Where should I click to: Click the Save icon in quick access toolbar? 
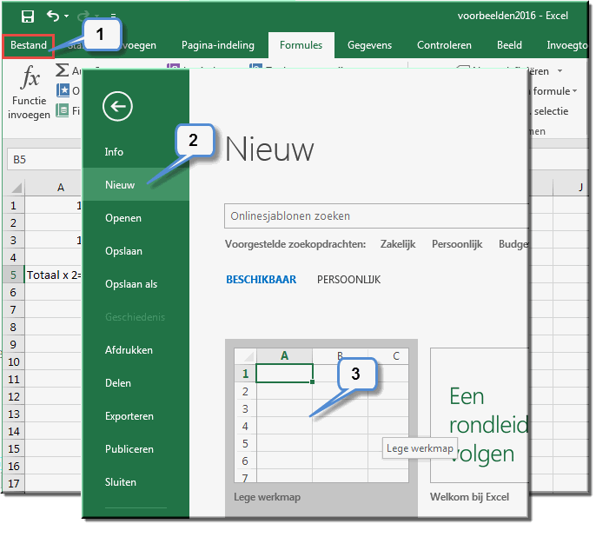(28, 17)
